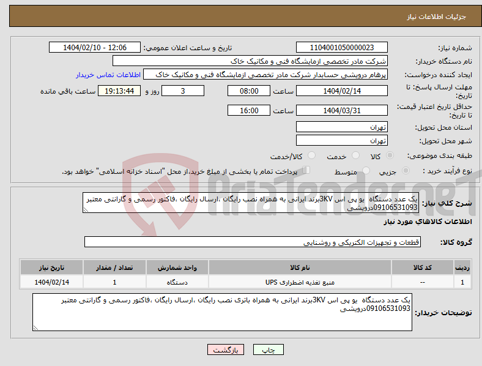
Task: Click the resize handle of buyer notes textarea
Action: (x=35, y=328)
